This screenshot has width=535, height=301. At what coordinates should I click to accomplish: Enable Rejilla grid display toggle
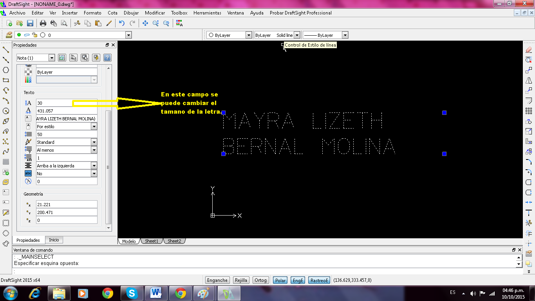tap(240, 280)
